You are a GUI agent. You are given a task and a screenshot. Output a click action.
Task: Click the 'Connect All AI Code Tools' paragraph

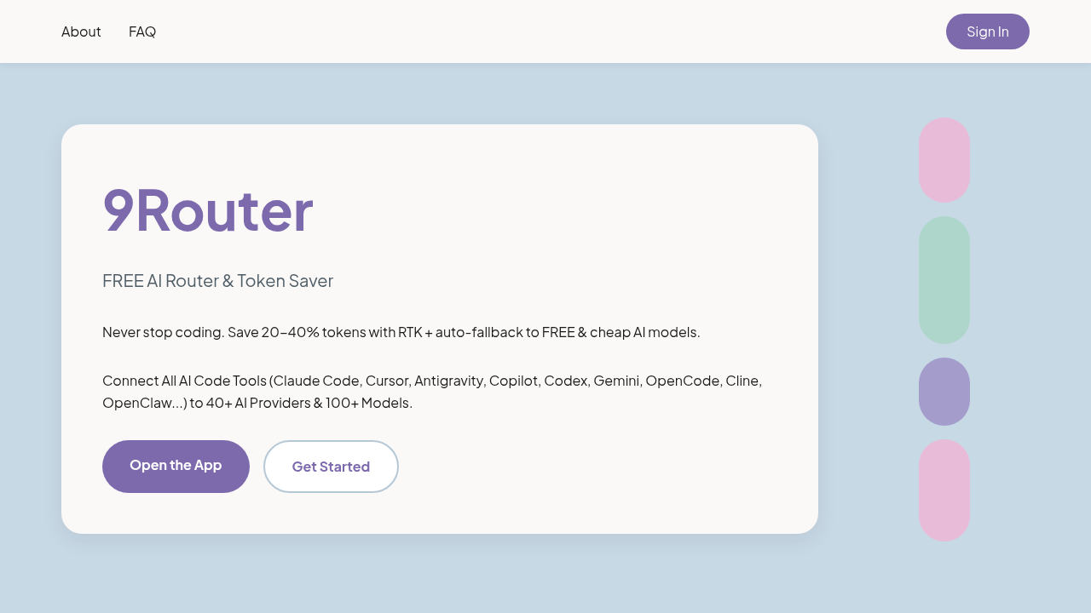pyautogui.click(x=432, y=392)
